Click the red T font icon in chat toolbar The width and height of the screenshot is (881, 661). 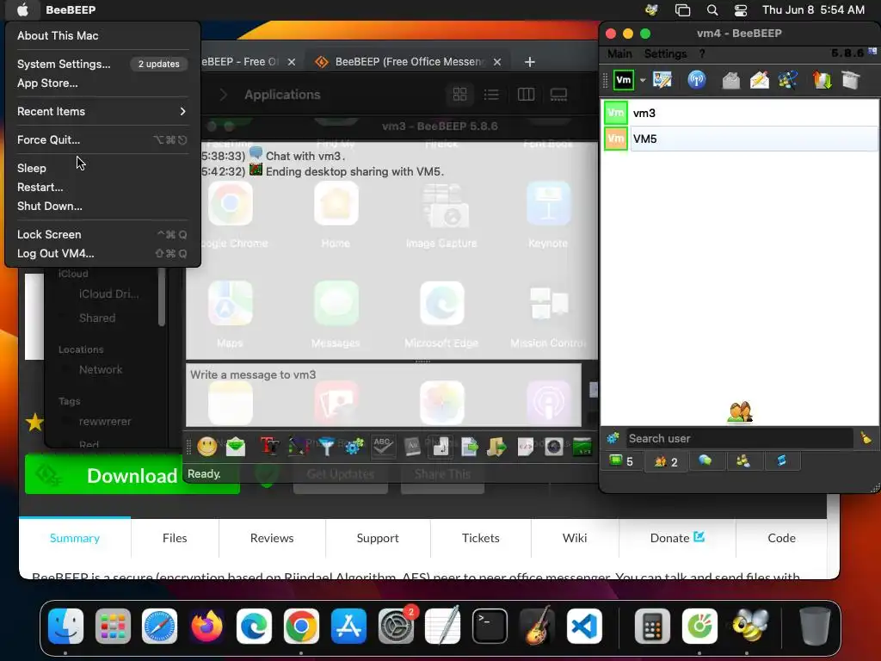click(x=269, y=447)
